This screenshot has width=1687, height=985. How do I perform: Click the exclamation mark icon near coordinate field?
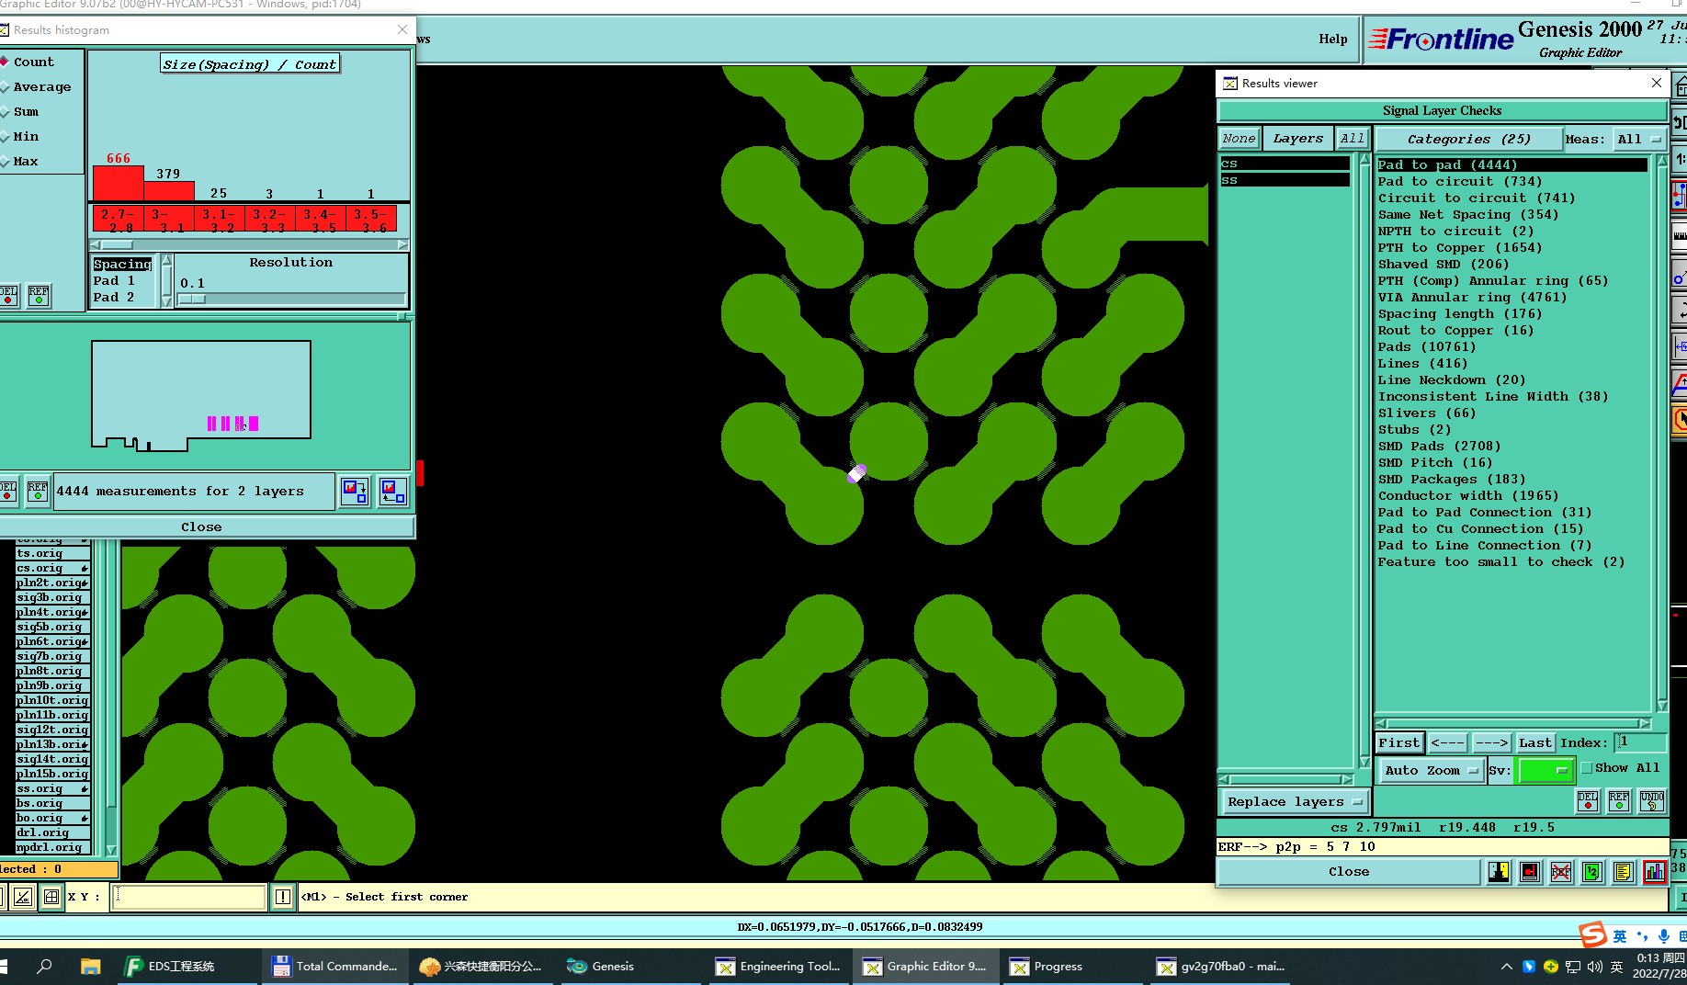pyautogui.click(x=283, y=897)
